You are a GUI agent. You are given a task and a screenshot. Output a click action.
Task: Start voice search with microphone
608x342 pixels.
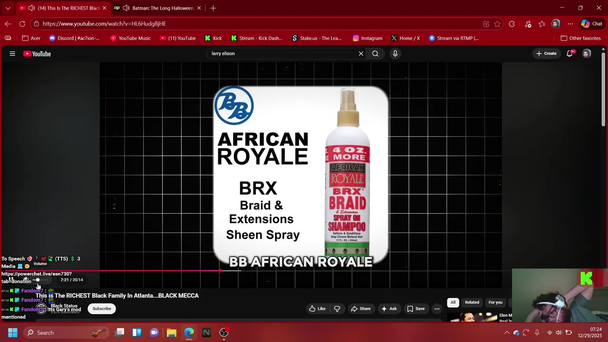click(395, 54)
